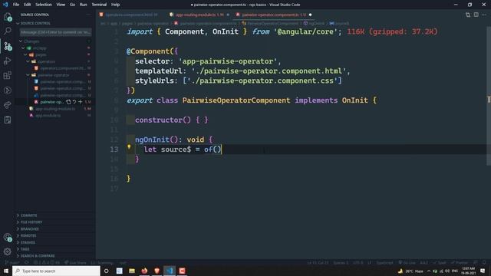Open app-routing.module.ts in the Changes list
Viewport: 491px width, 276px height.
[54, 109]
